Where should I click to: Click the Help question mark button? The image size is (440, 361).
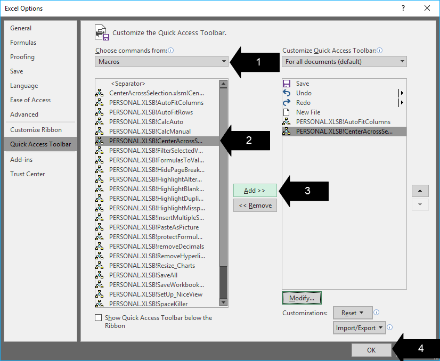403,8
